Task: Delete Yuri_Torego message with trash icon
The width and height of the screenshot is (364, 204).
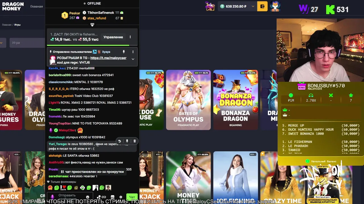Action: click(135, 141)
